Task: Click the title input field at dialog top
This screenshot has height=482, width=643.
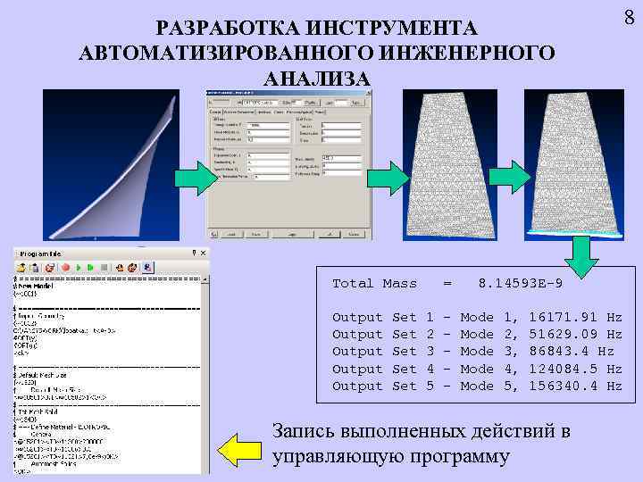Action: coord(260,102)
